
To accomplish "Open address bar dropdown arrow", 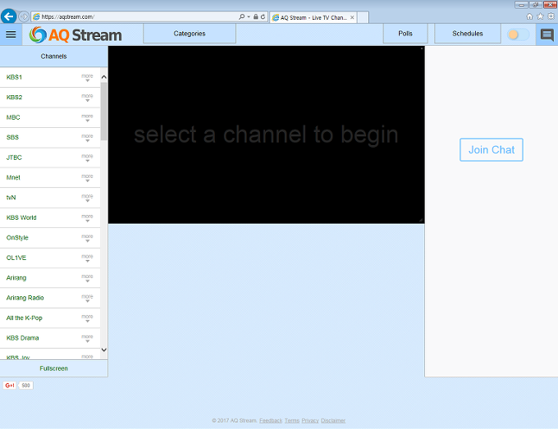I will point(249,16).
